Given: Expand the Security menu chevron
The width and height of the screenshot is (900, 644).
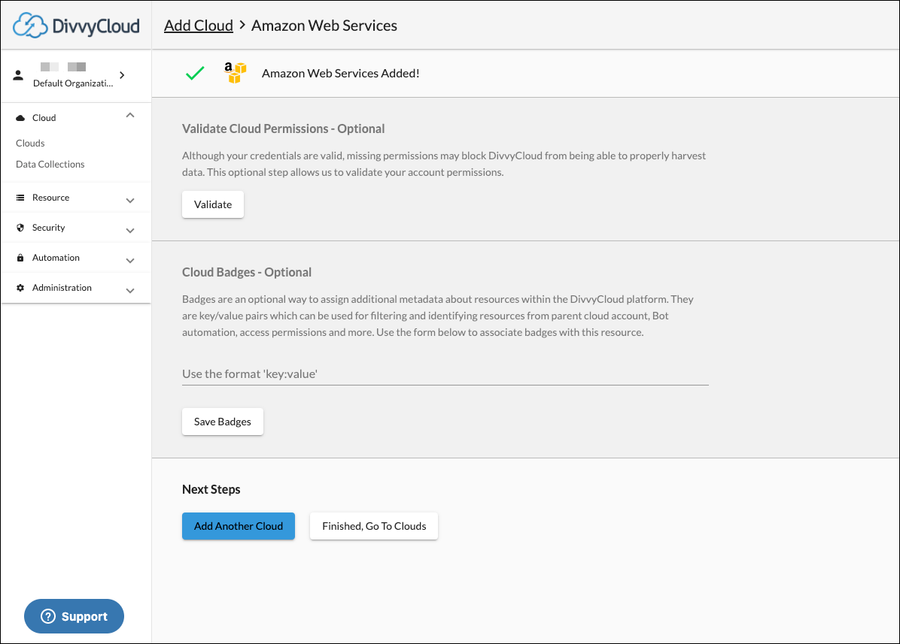Looking at the screenshot, I should [130, 231].
